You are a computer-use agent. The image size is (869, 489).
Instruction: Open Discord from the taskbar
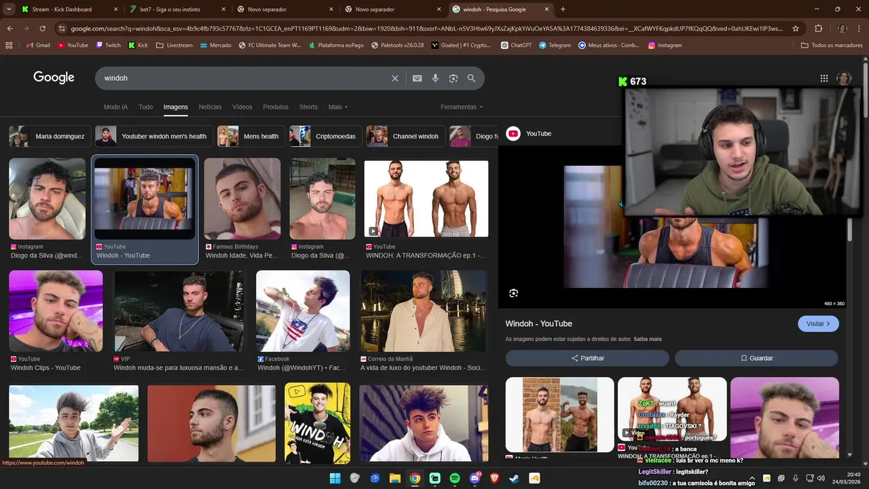click(475, 478)
